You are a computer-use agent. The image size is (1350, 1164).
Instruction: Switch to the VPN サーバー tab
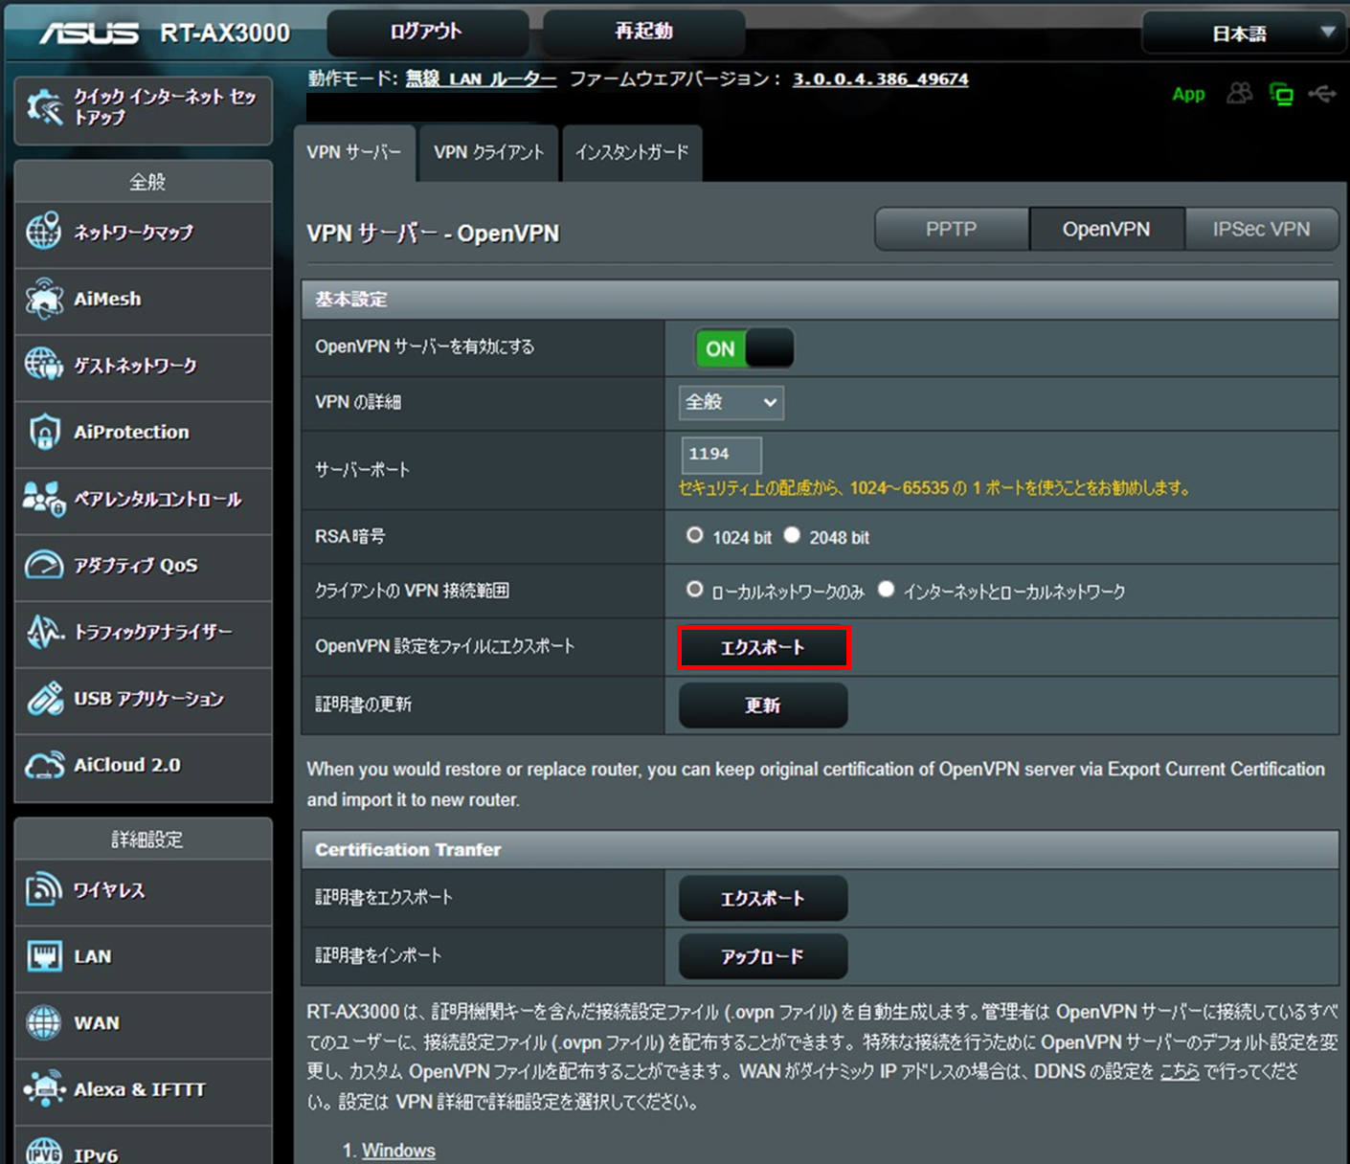(354, 152)
